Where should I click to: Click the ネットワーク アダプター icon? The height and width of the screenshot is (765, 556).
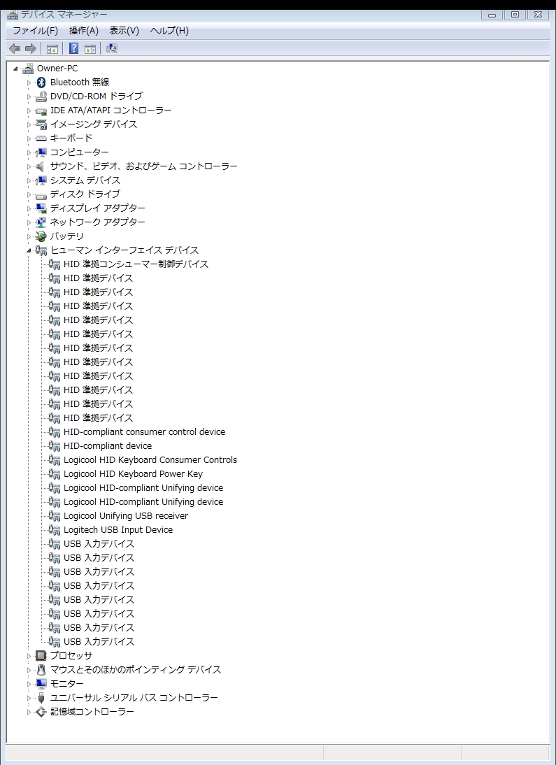[41, 222]
